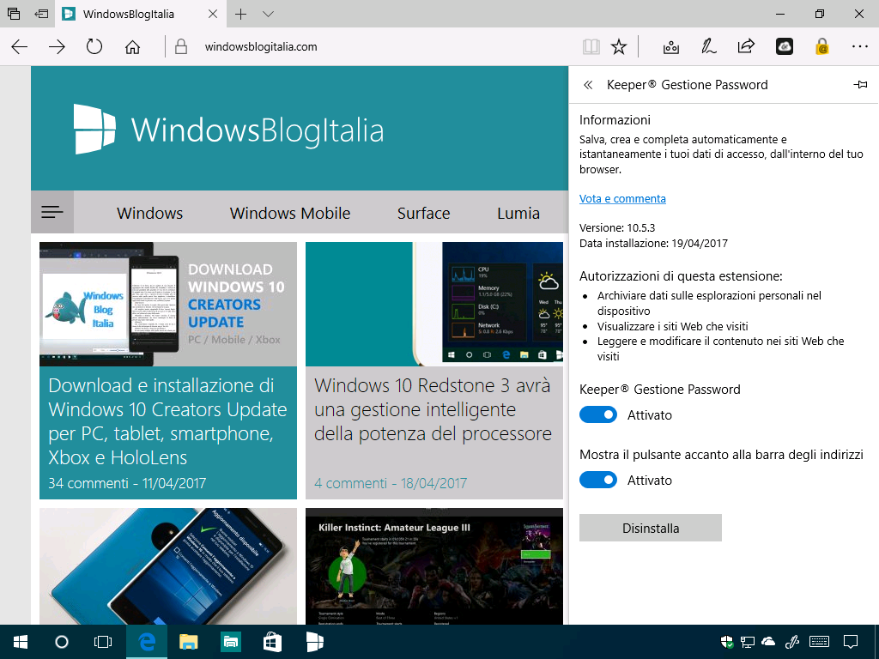The width and height of the screenshot is (879, 659).
Task: Open Edge more options ellipsis
Action: click(x=859, y=46)
